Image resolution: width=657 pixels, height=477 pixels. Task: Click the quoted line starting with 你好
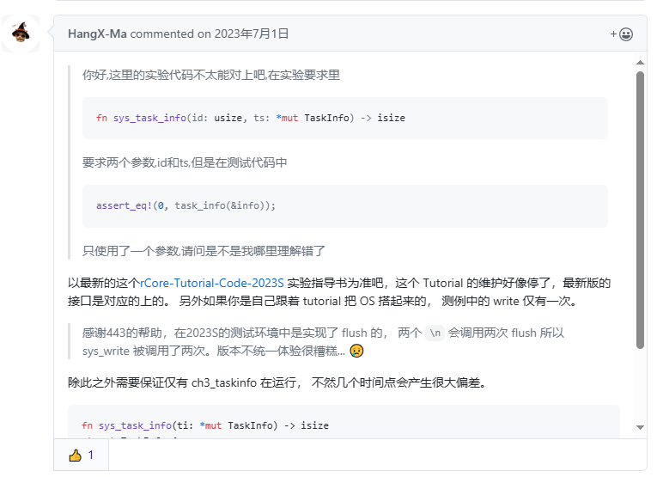click(210, 75)
